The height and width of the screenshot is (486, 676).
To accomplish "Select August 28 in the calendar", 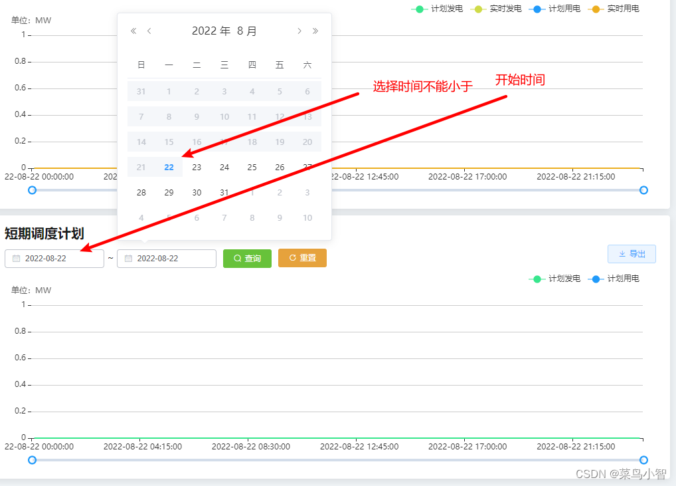I will coord(141,193).
